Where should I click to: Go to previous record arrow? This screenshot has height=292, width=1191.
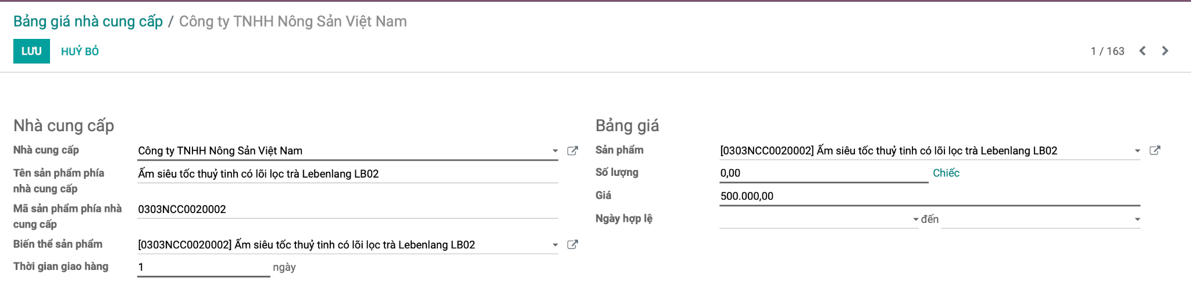pos(1142,51)
